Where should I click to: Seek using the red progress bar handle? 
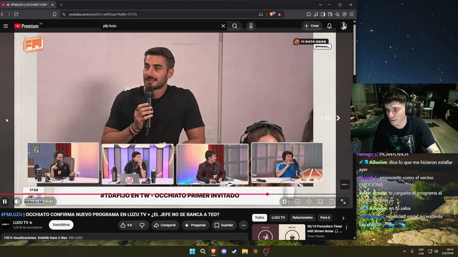(267, 194)
